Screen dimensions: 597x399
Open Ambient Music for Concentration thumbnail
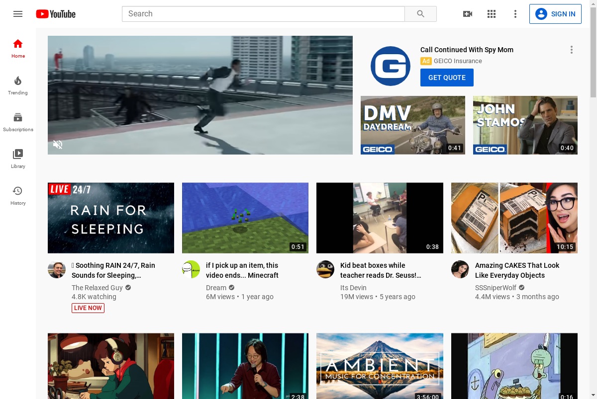tap(380, 366)
